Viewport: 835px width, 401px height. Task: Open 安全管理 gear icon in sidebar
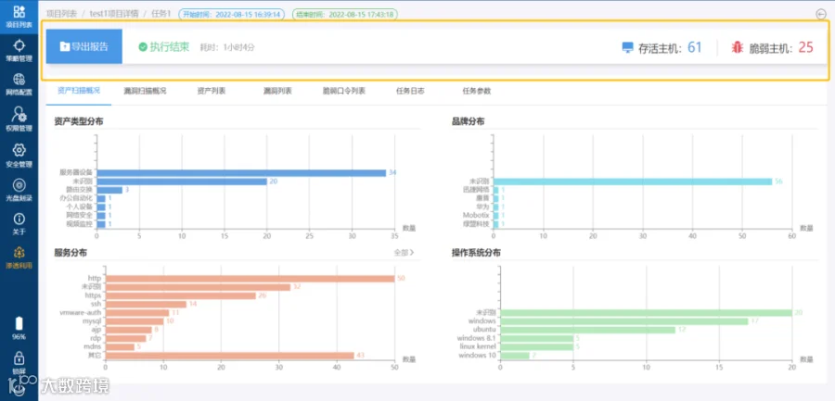(19, 149)
